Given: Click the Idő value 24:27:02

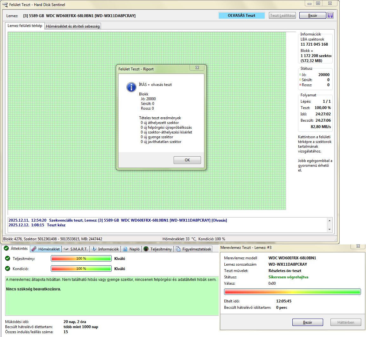Looking at the screenshot, I should pos(323,114).
